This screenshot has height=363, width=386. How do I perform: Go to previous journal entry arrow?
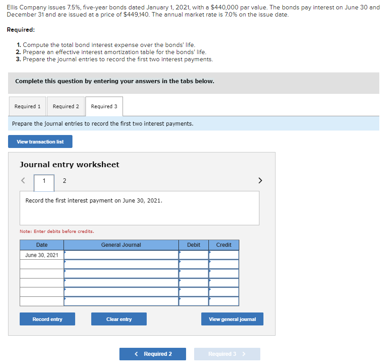point(23,181)
